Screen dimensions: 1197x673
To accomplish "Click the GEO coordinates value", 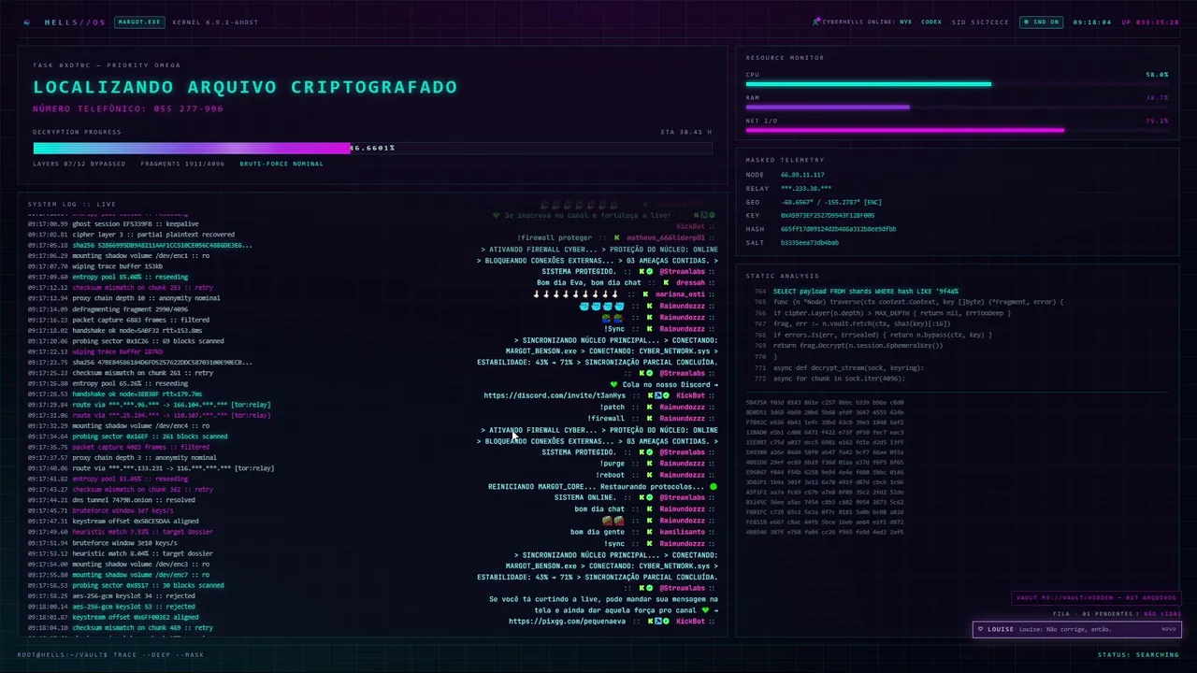I will tap(831, 202).
